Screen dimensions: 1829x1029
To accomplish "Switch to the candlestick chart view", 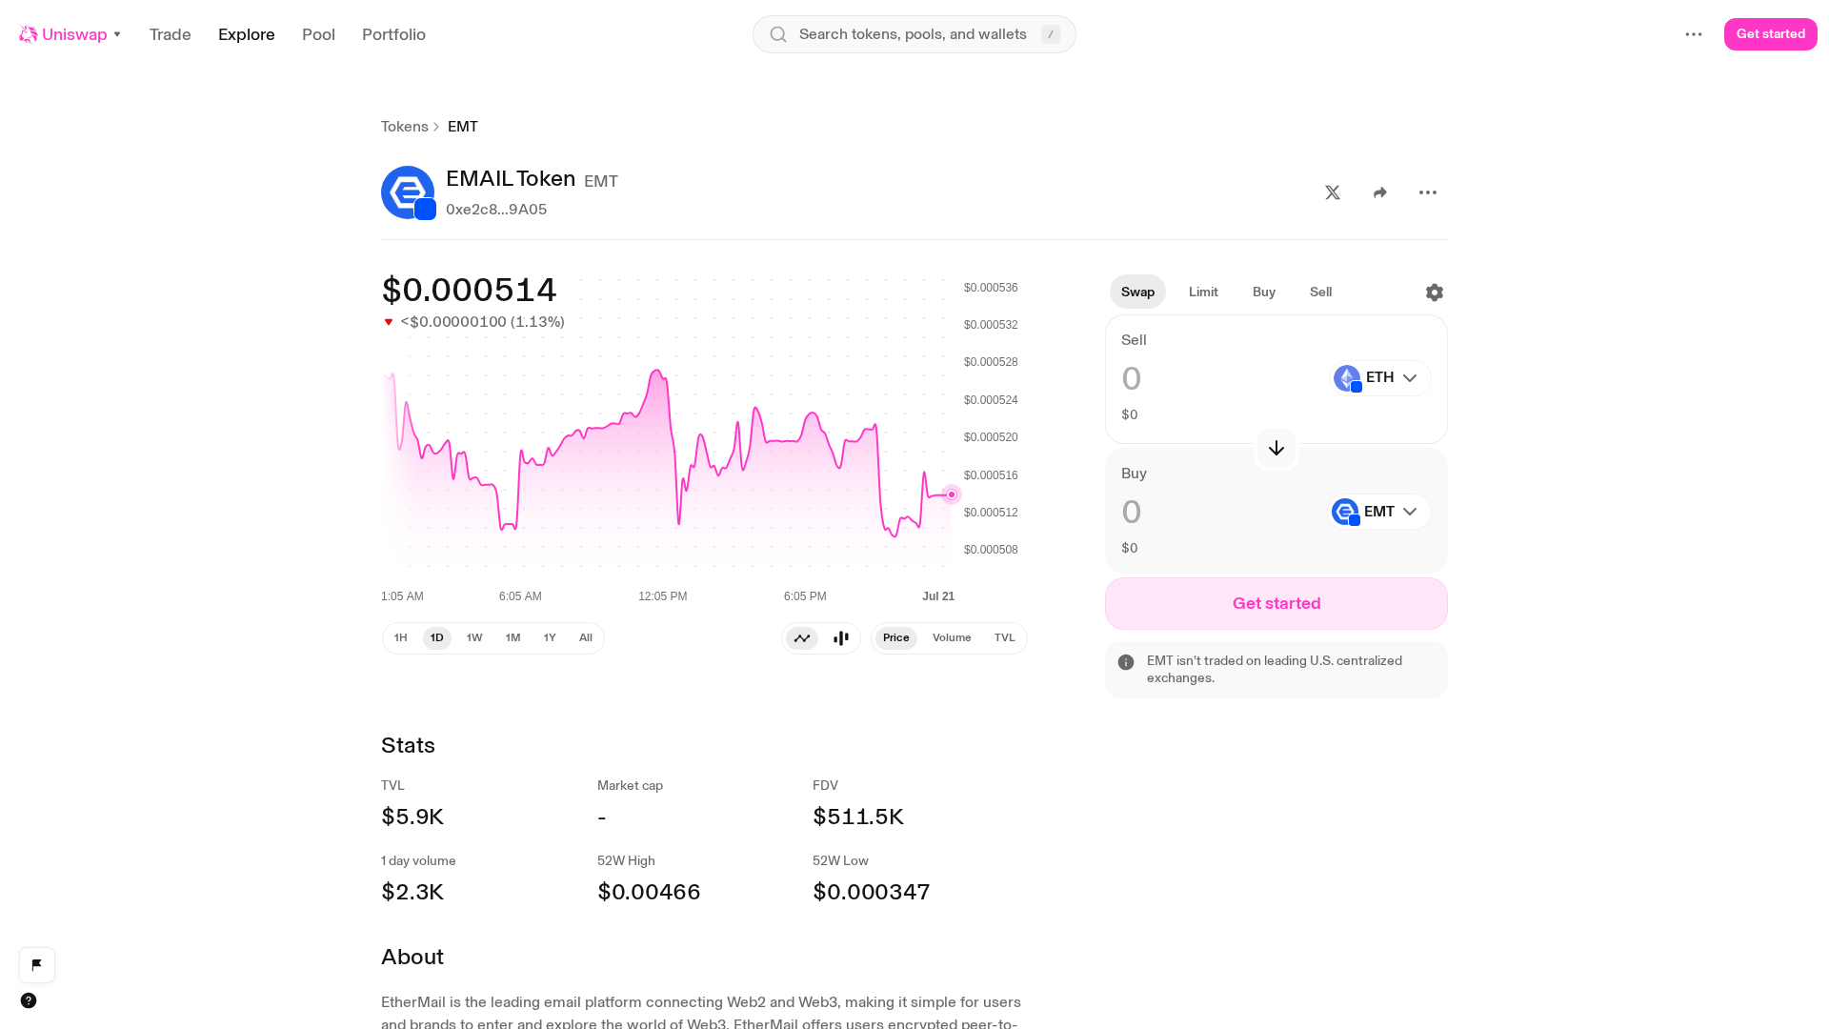I will pyautogui.click(x=841, y=638).
